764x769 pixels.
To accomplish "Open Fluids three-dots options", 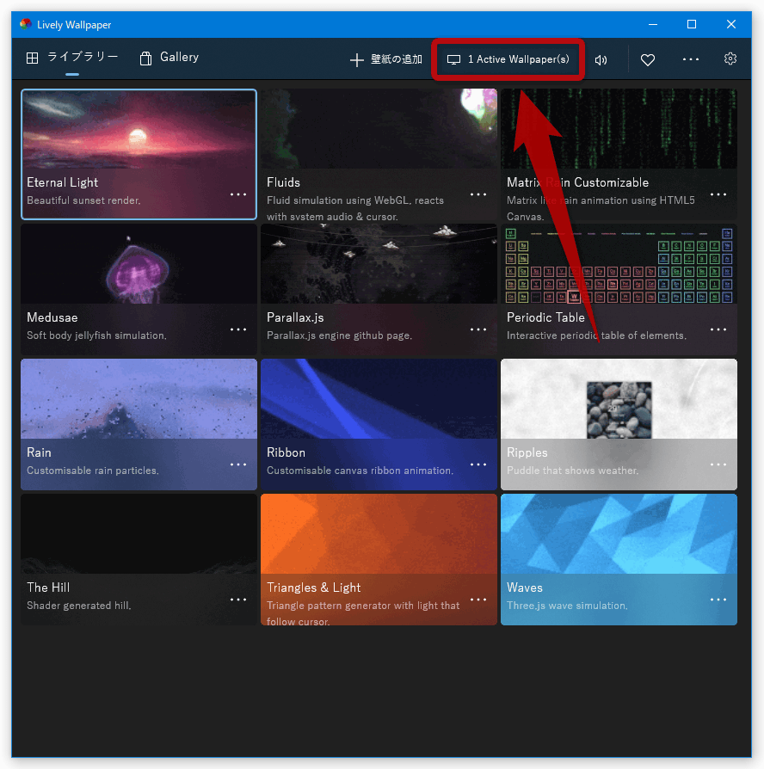I will coord(477,194).
